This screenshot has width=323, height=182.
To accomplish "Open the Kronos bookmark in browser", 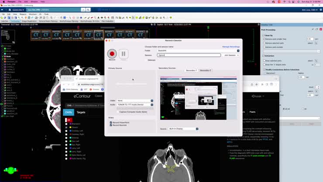I will click(94, 89).
